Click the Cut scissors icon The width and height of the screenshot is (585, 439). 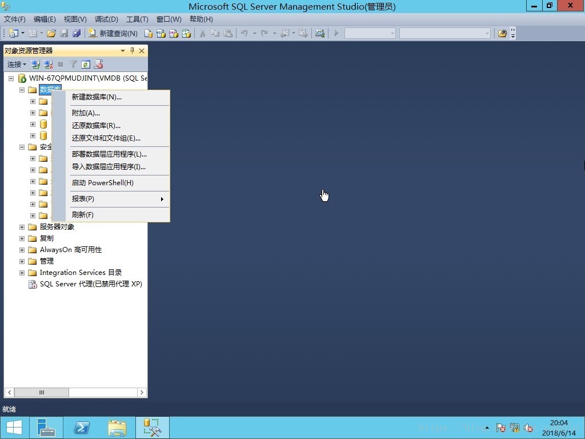(203, 33)
